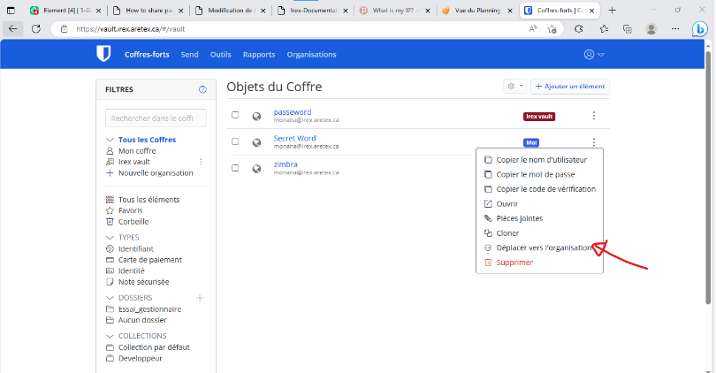Open options menu for passeword row
This screenshot has width=716, height=373.
[594, 116]
